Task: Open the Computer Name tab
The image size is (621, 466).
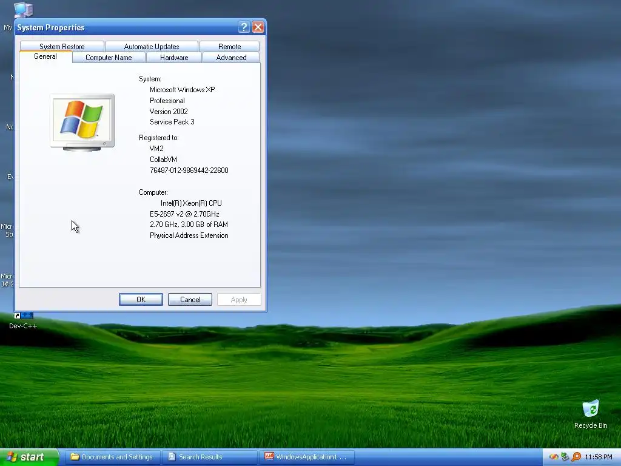Action: pos(109,58)
